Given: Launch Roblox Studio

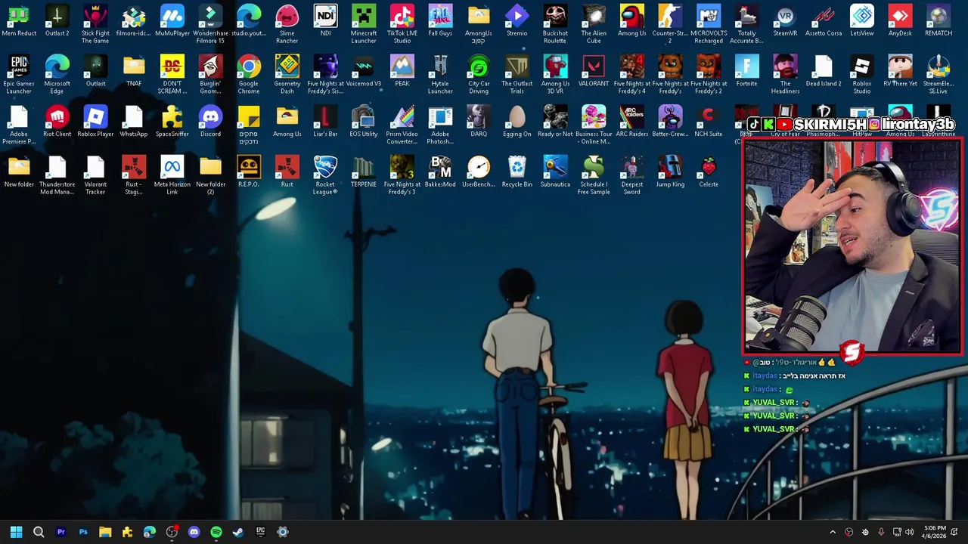Looking at the screenshot, I should [x=861, y=75].
